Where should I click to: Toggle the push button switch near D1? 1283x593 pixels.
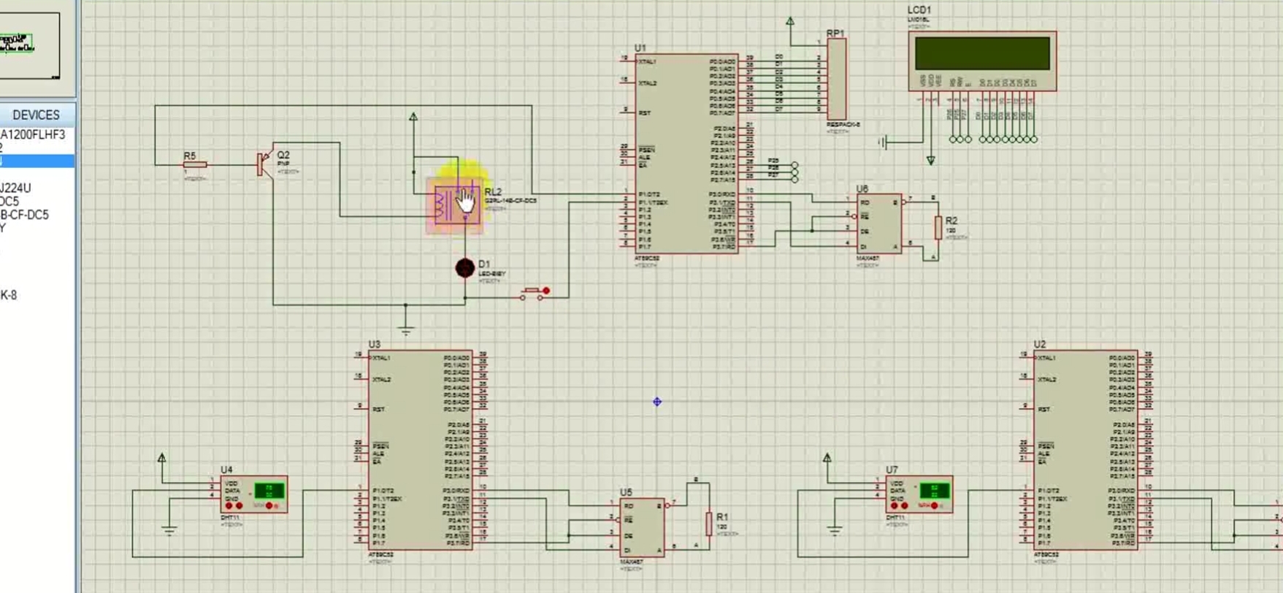(535, 293)
